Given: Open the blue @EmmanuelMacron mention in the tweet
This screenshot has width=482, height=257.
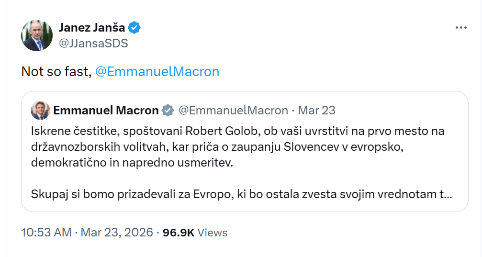Looking at the screenshot, I should [157, 72].
